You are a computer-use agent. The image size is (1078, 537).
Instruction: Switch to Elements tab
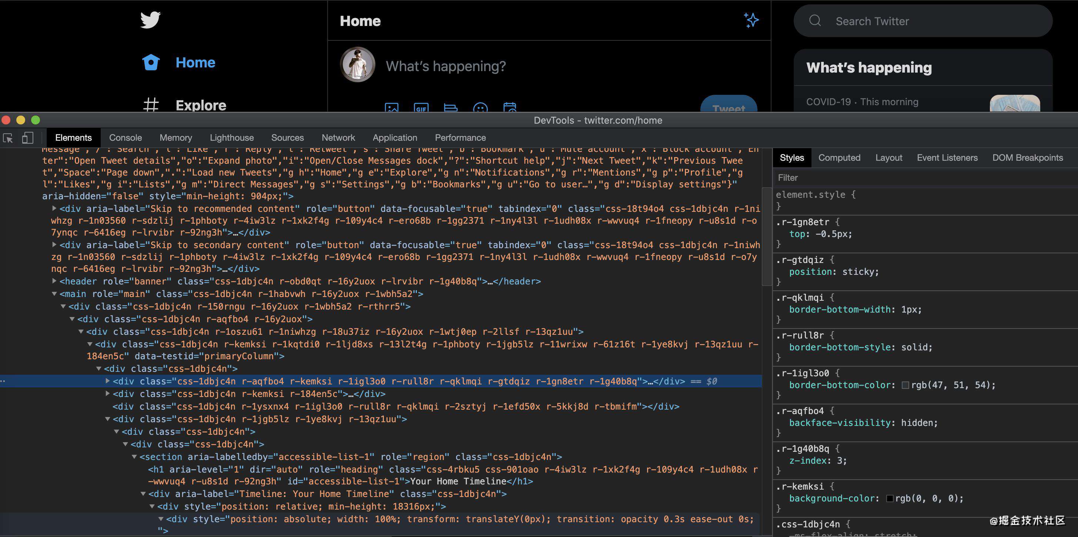coord(73,138)
